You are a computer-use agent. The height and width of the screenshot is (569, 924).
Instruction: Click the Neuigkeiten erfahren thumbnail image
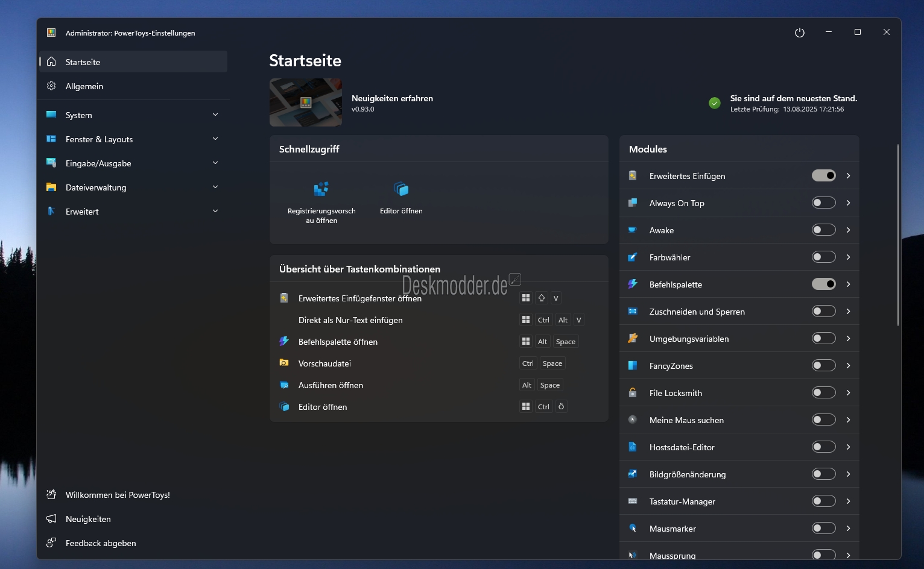click(x=306, y=102)
